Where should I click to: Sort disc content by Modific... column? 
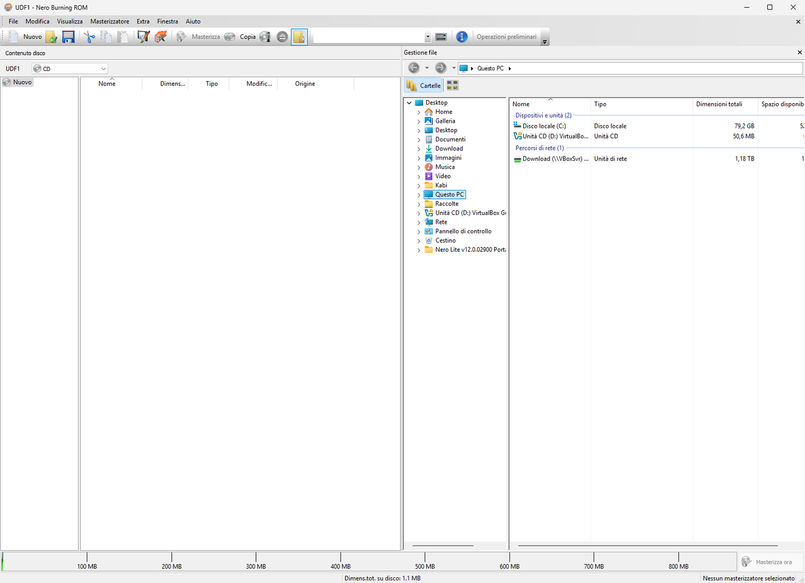point(253,84)
